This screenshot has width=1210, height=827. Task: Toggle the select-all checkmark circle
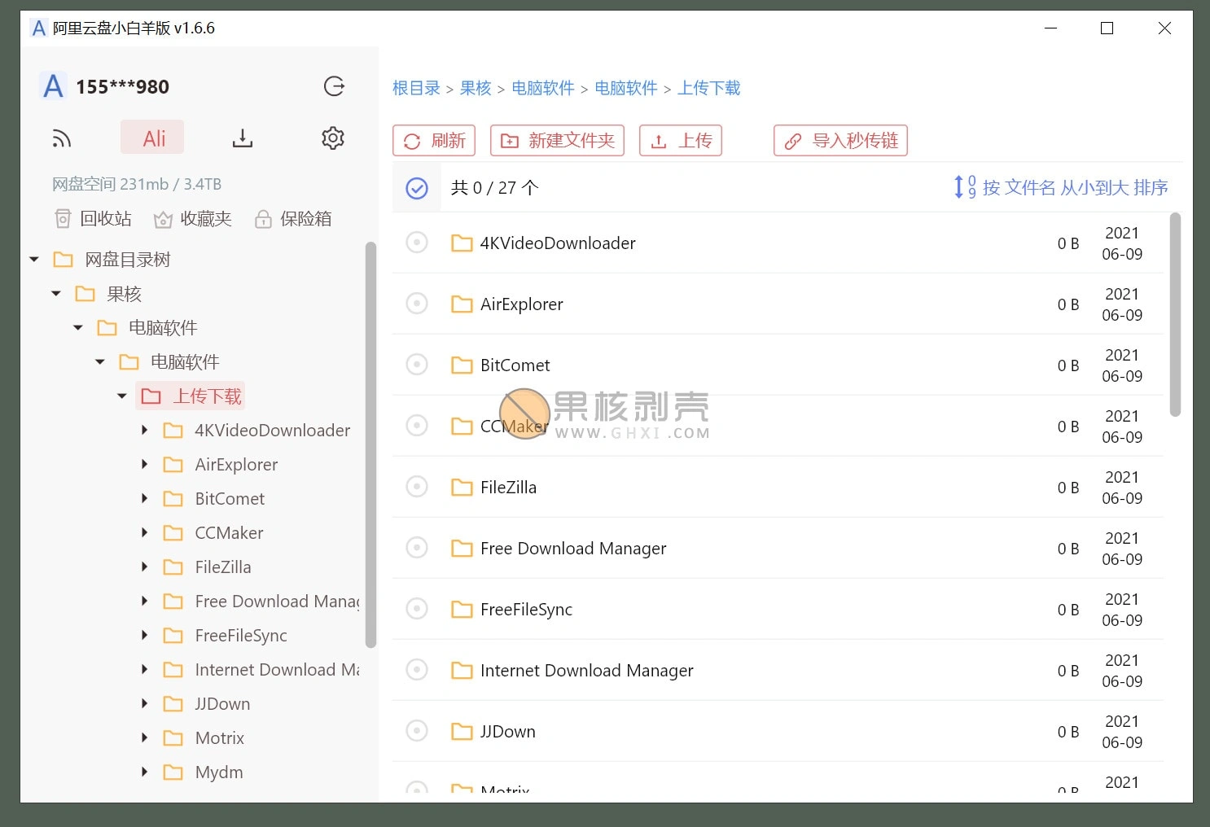(417, 188)
